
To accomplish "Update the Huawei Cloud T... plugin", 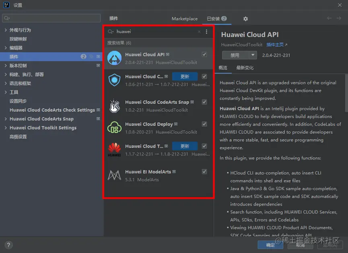I will coord(185,146).
